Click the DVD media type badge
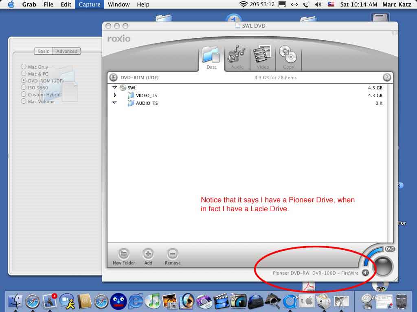Screen dimensions: 417x312 [x=390, y=249]
